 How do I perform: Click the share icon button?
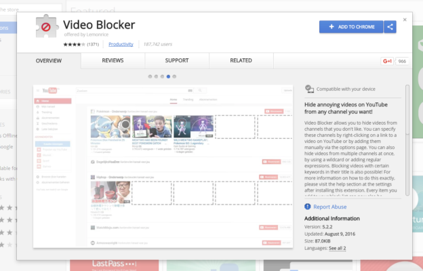tap(390, 26)
